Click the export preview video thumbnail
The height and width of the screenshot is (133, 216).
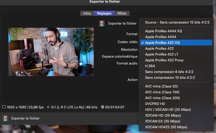(51, 52)
